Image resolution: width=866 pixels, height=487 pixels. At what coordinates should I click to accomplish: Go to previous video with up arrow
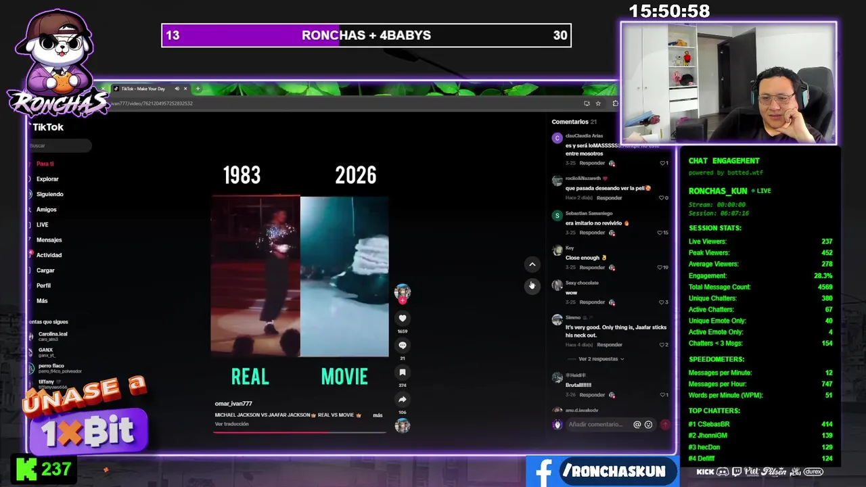tap(532, 264)
